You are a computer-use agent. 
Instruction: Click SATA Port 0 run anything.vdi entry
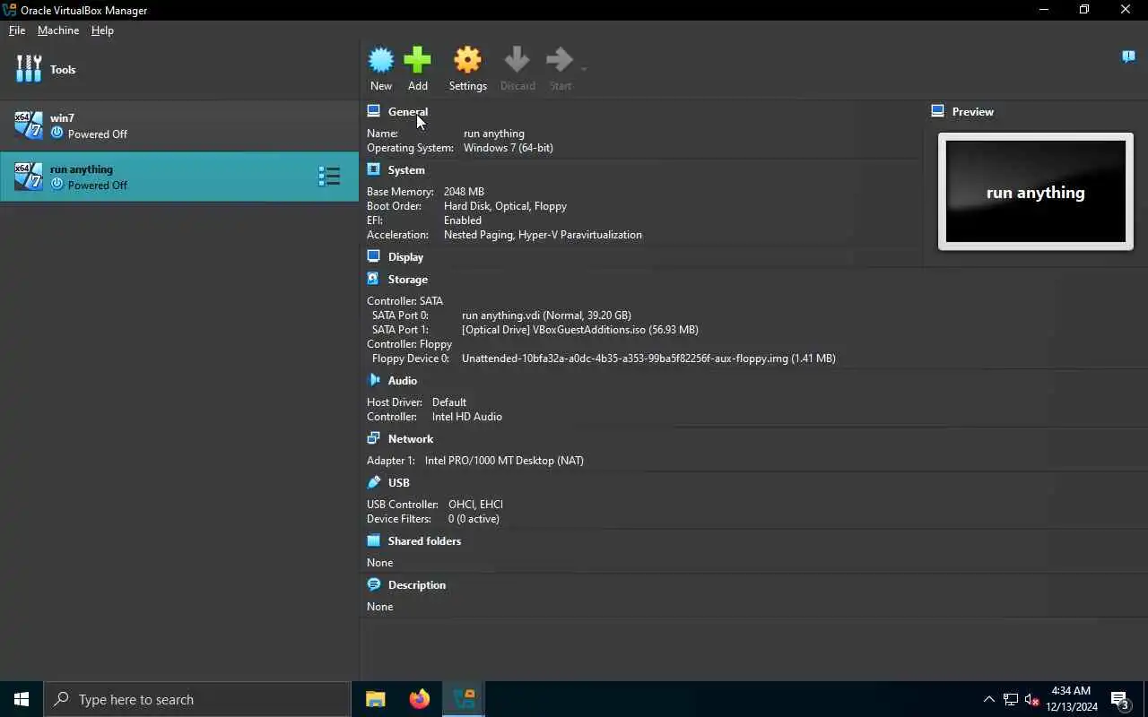(x=546, y=315)
